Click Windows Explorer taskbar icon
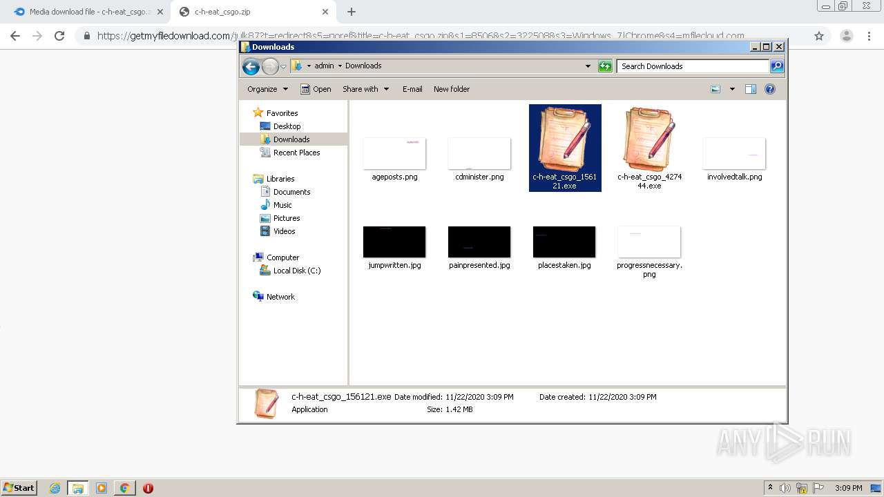This screenshot has width=884, height=497. pos(78,488)
